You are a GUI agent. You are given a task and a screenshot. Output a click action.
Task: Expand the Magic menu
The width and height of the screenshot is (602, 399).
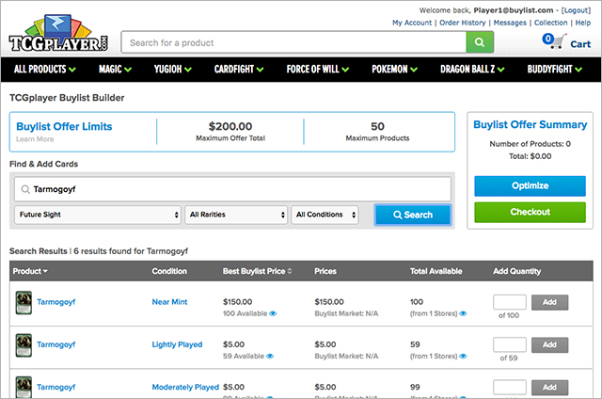115,69
